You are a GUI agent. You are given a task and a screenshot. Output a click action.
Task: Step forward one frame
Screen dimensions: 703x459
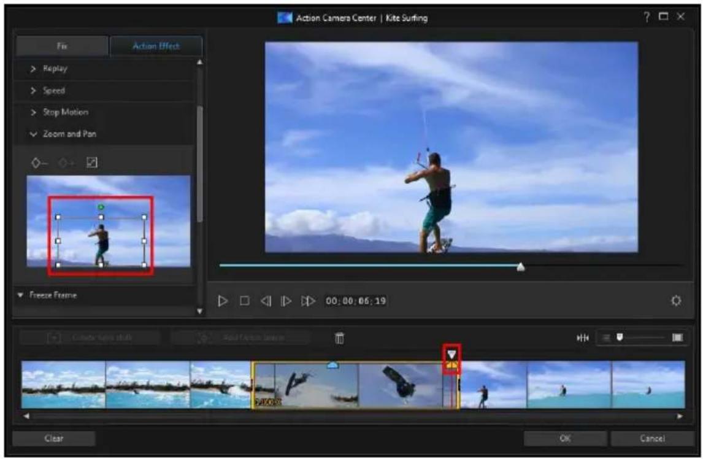[x=286, y=301]
